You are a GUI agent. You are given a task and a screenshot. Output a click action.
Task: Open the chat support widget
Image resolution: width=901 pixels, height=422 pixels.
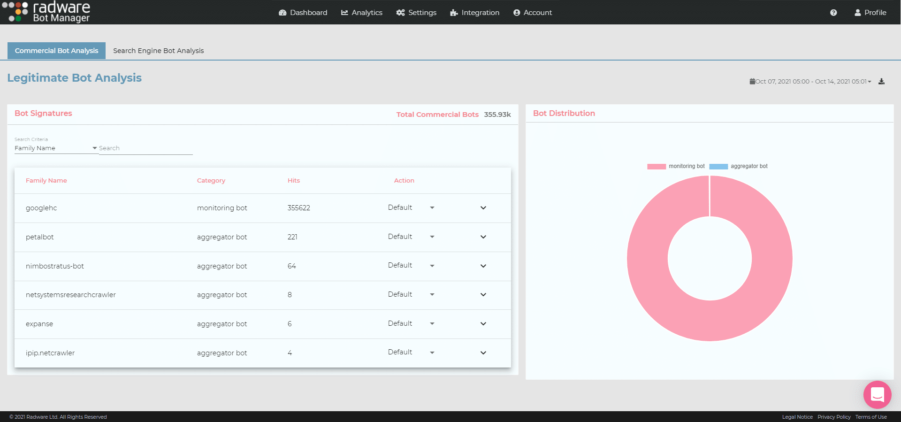877,395
